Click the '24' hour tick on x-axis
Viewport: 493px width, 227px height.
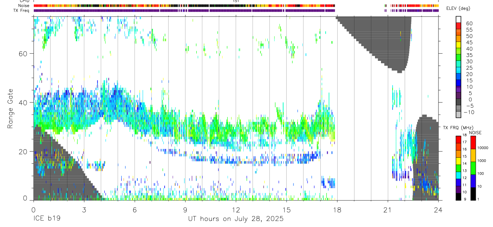click(438, 209)
